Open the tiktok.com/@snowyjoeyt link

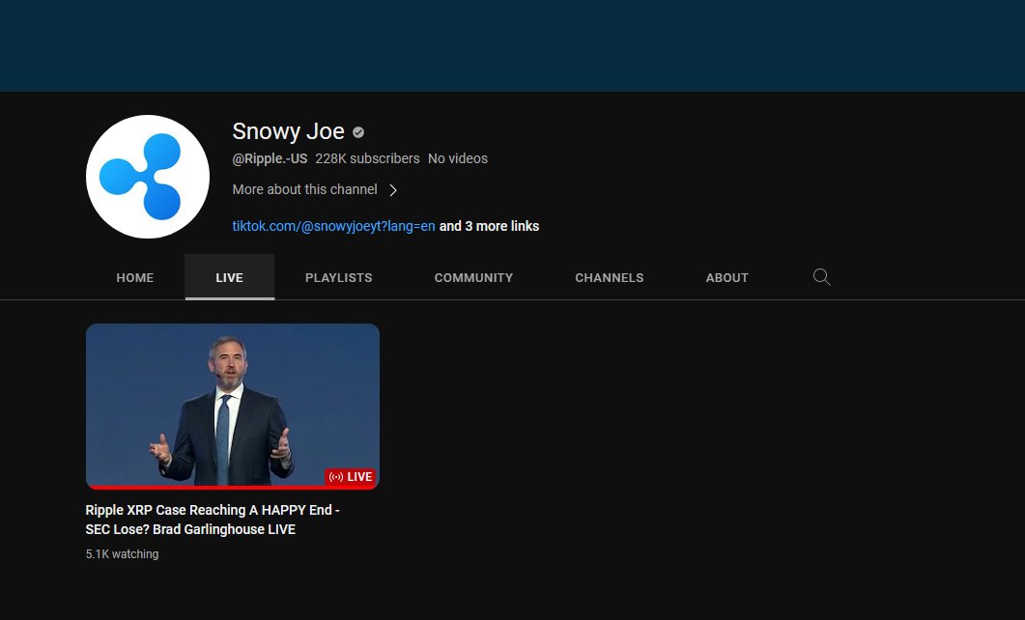click(333, 226)
